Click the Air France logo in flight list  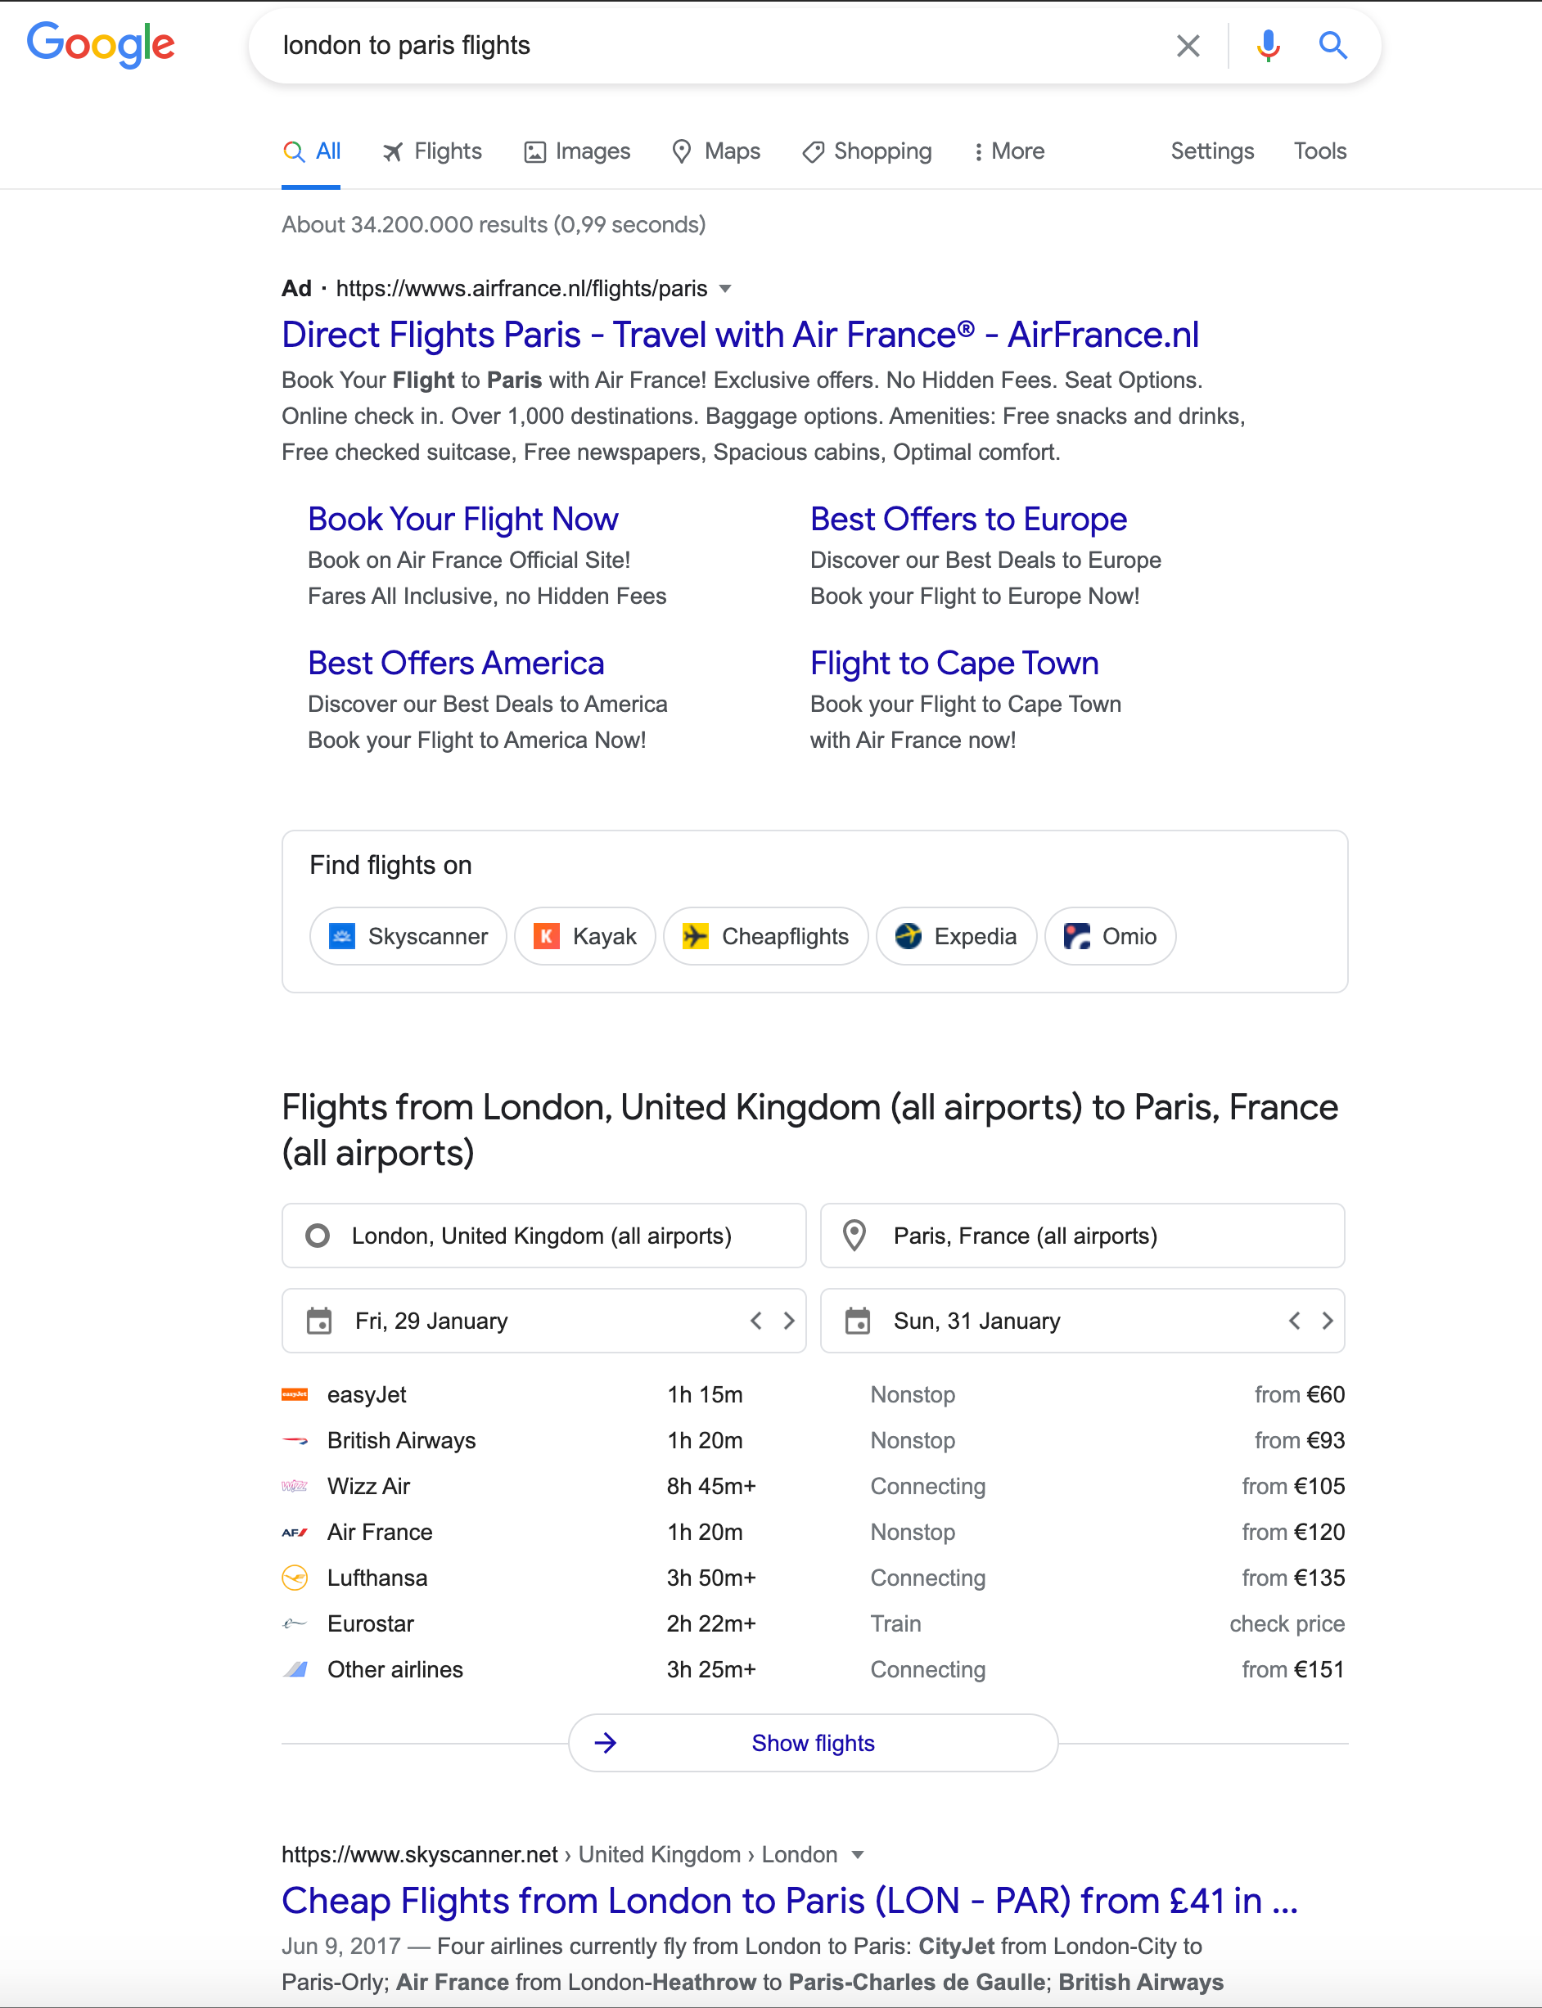point(295,1533)
